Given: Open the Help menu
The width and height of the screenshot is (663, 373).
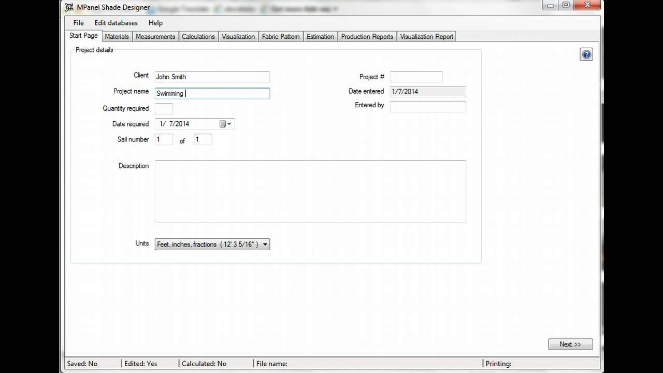Looking at the screenshot, I should 155,23.
